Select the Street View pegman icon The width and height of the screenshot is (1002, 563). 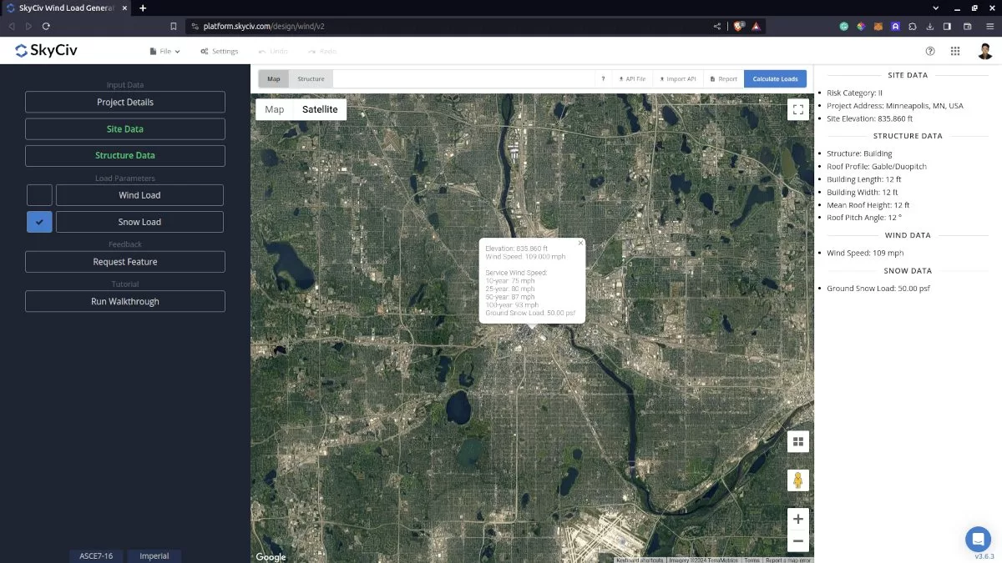point(798,480)
